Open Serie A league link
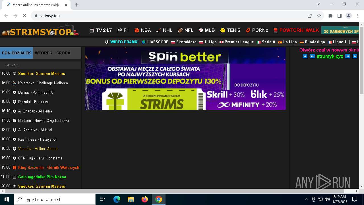 [266, 42]
